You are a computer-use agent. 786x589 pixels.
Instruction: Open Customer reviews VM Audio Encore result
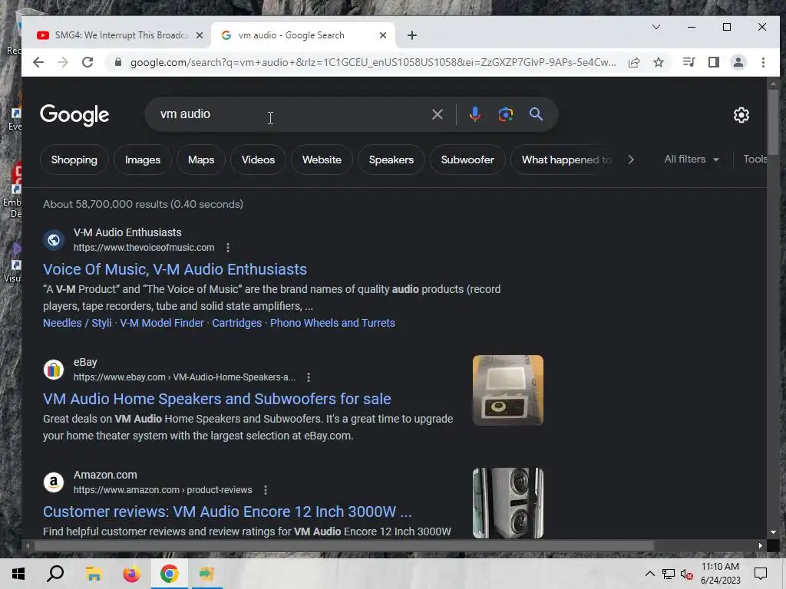click(227, 512)
